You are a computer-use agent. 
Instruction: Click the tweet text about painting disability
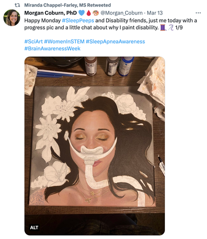point(111,24)
